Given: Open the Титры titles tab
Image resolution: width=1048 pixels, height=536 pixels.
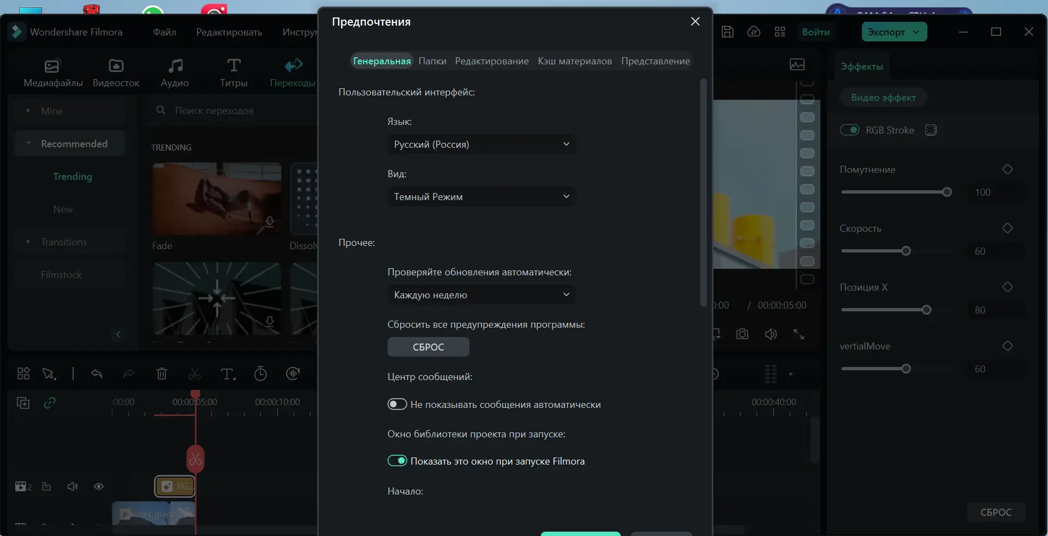Looking at the screenshot, I should click(x=234, y=73).
